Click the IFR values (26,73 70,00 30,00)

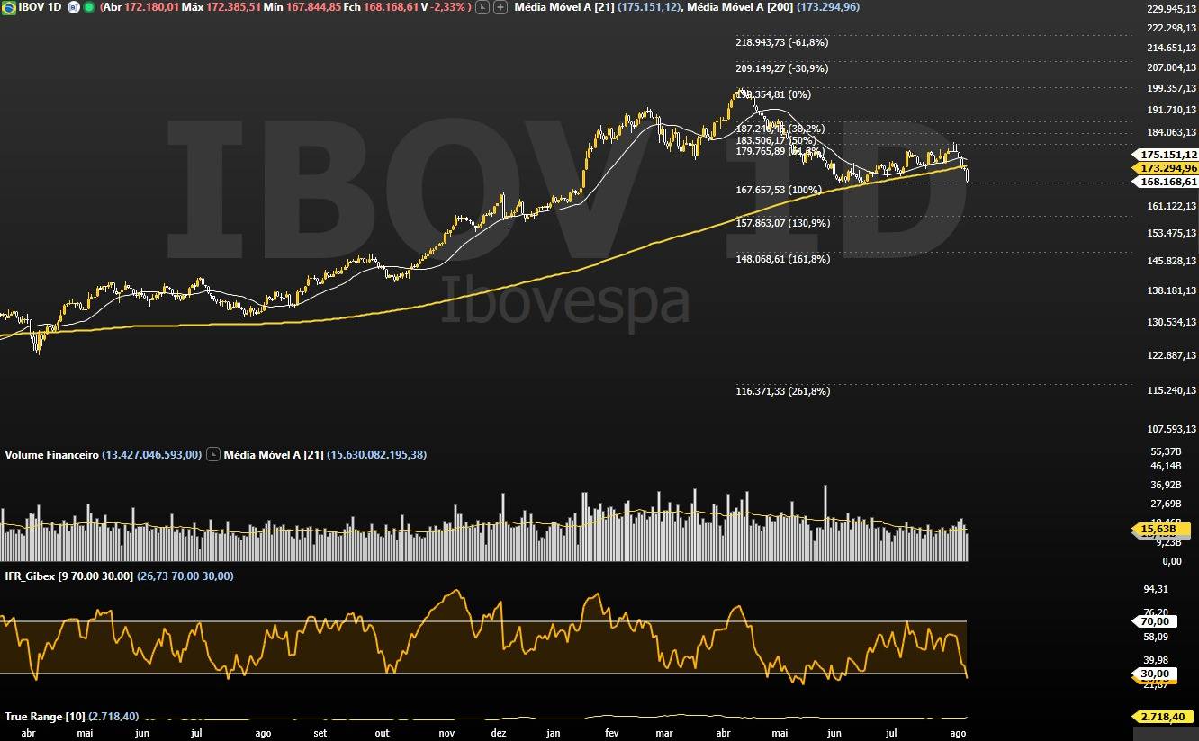pos(185,576)
